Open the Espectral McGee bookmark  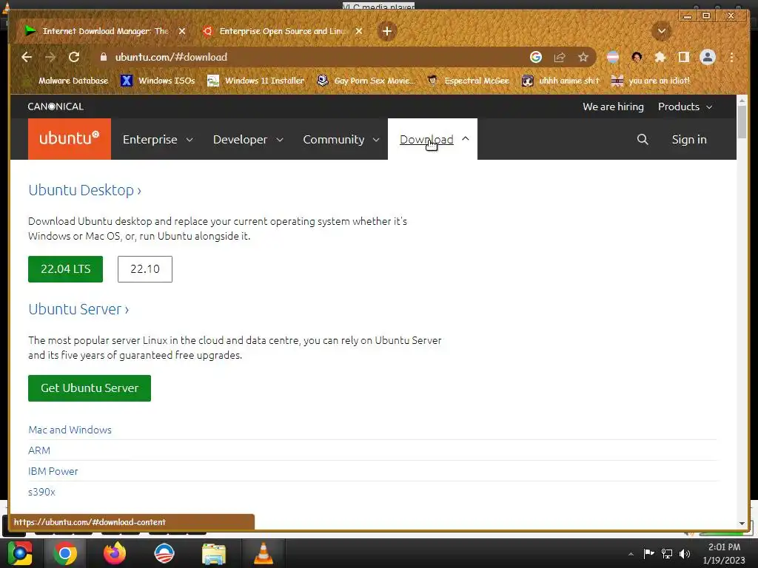click(x=469, y=81)
